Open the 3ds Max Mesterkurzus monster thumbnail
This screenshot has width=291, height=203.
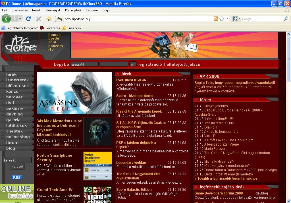(x=98, y=131)
